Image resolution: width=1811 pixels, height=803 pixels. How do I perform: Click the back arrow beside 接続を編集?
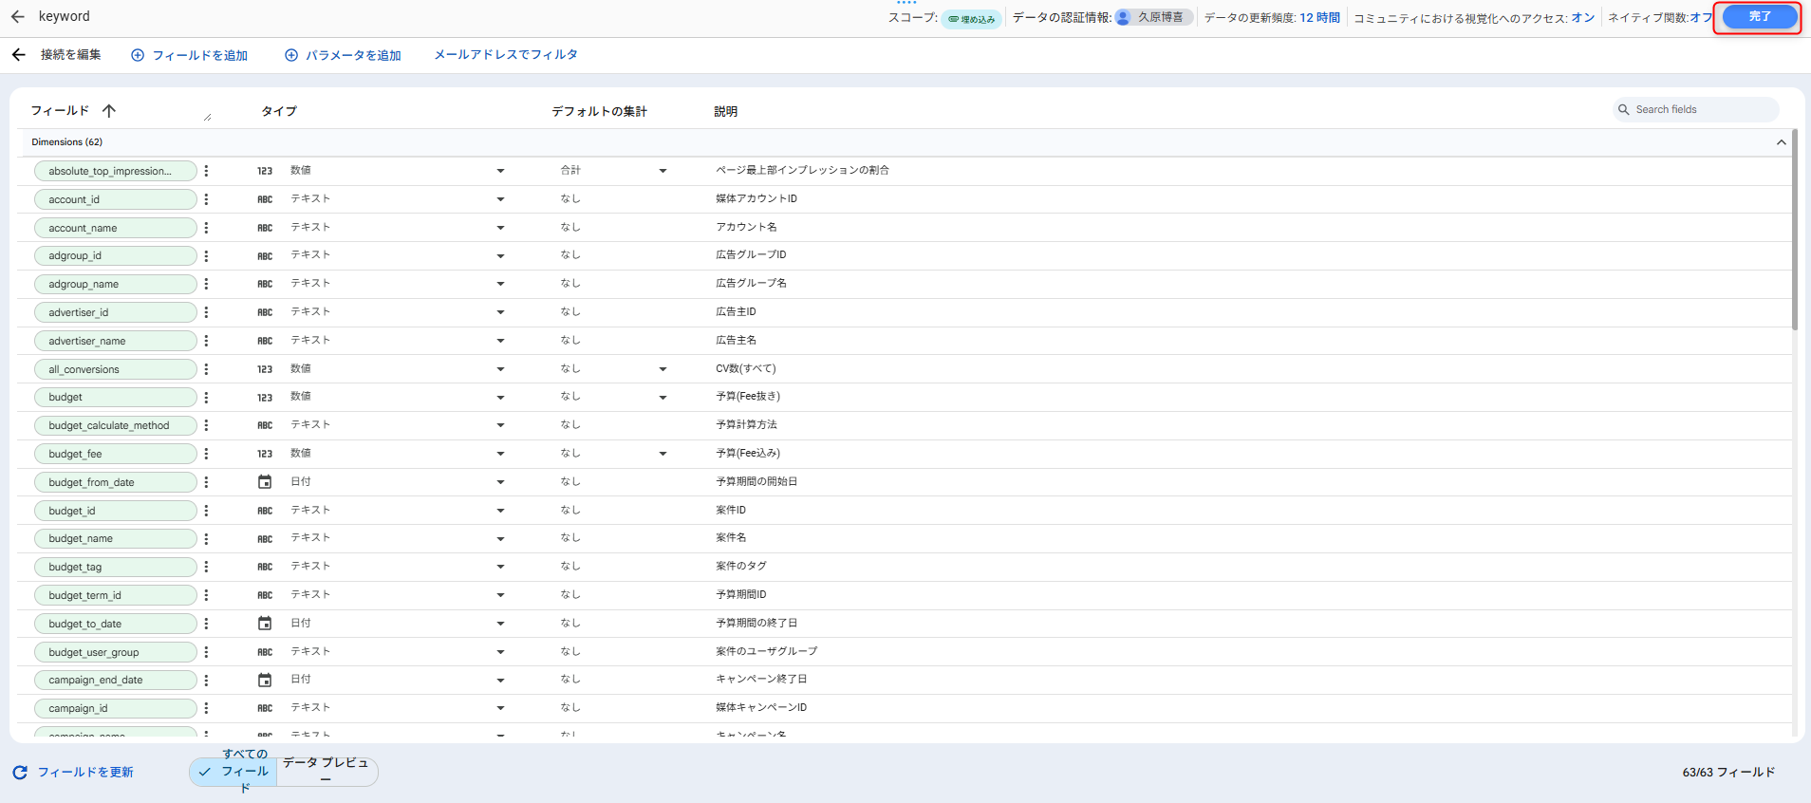18,55
